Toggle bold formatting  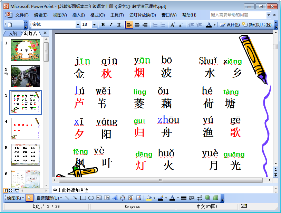click(x=103, y=25)
